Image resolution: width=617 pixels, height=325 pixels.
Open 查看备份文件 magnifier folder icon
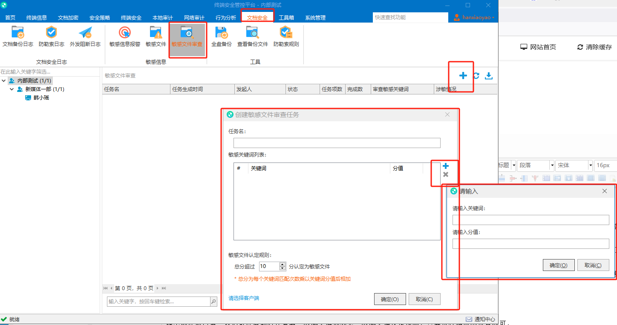tap(252, 33)
